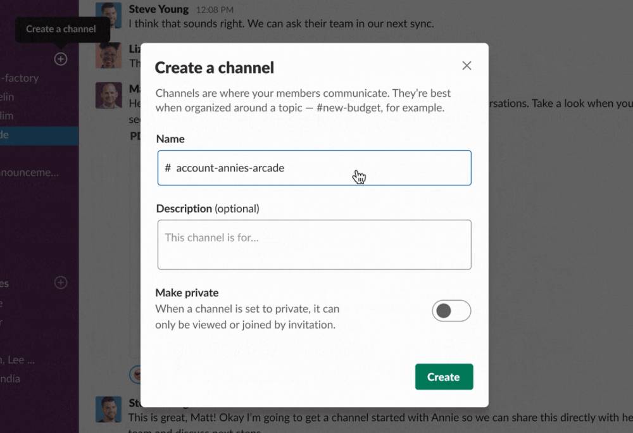Click the Steve Young sender name
This screenshot has height=433, width=633.
click(x=159, y=9)
